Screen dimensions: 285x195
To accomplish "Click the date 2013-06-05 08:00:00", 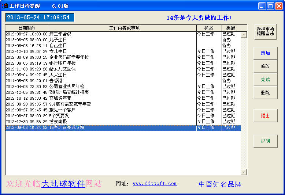I will pos(26,40).
